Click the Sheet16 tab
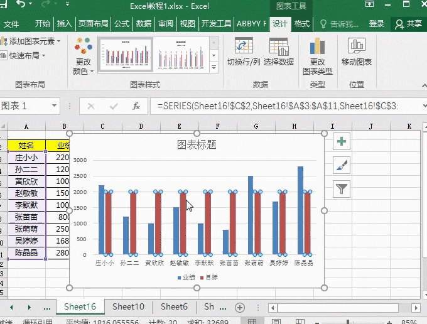The image size is (427, 324). coord(80,306)
